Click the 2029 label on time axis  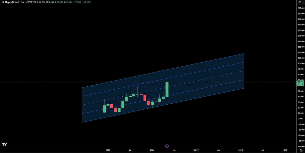click(285, 150)
